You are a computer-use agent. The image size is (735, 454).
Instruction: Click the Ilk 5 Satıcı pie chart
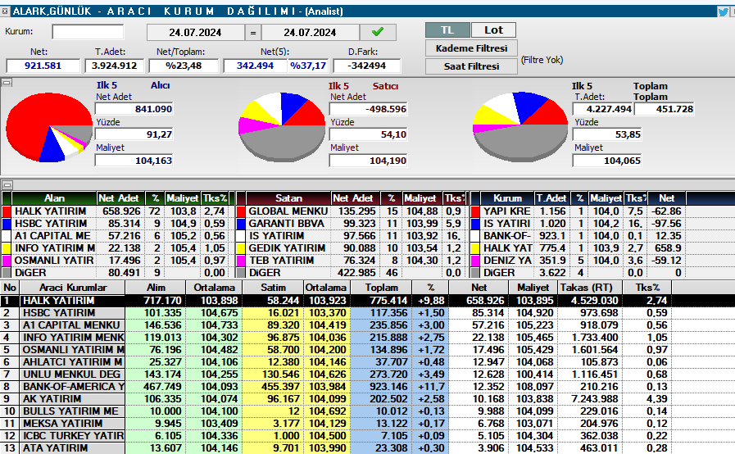pos(282,128)
